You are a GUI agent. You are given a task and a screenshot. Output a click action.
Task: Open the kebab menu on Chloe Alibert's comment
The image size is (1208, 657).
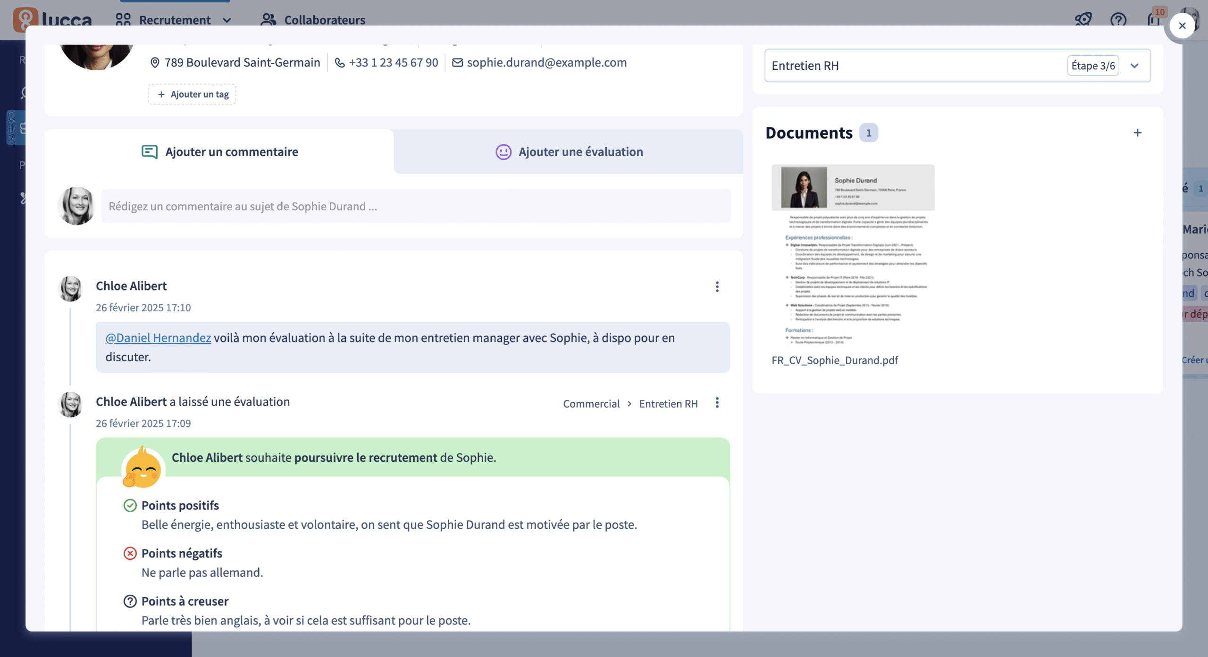[717, 286]
